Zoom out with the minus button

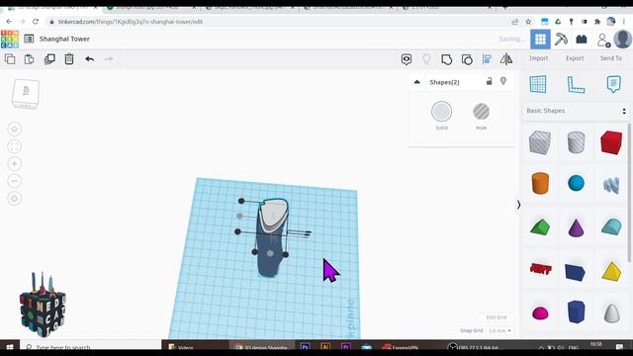[x=15, y=181]
